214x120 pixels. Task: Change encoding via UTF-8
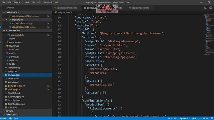(193, 119)
